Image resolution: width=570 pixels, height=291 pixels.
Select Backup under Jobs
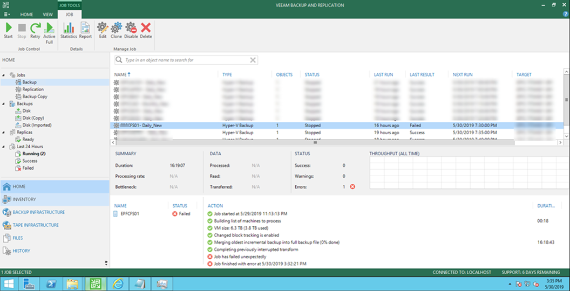click(x=29, y=82)
